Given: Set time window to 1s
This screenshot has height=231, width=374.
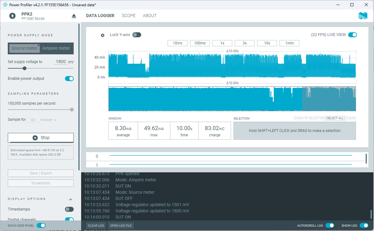Looking at the screenshot, I should point(222,43).
